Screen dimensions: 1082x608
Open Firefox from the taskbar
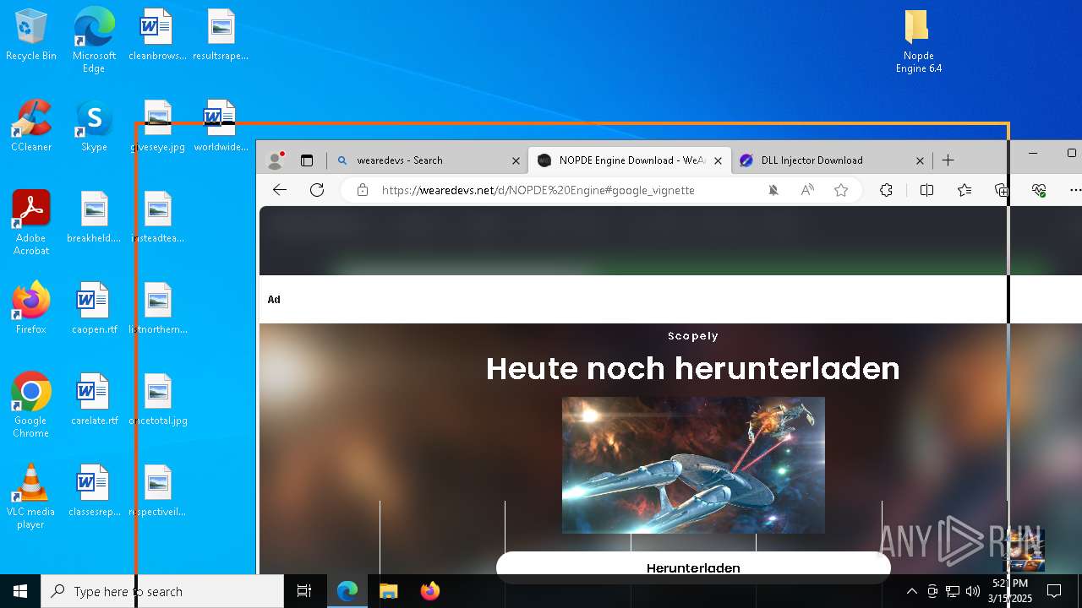pyautogui.click(x=429, y=591)
